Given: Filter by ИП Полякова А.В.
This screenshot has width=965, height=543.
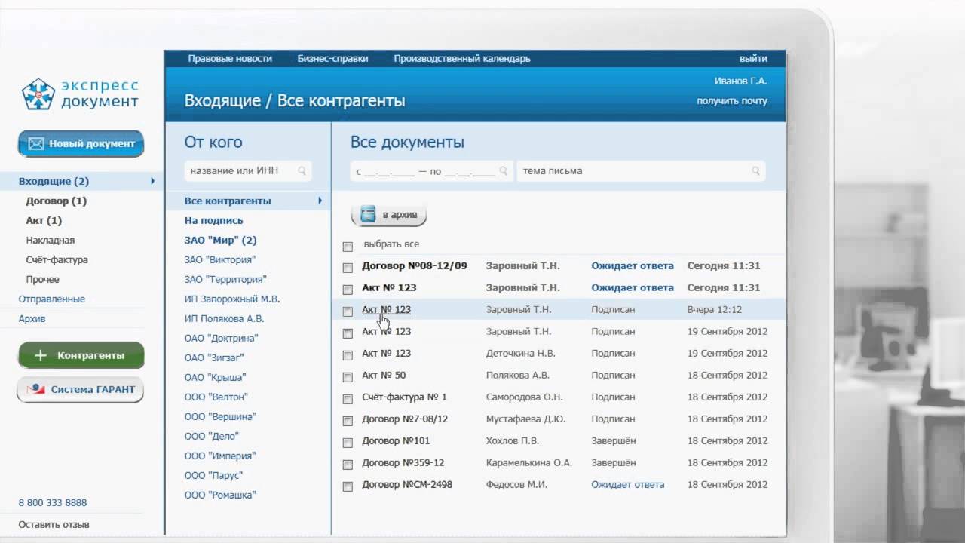Looking at the screenshot, I should 225,318.
